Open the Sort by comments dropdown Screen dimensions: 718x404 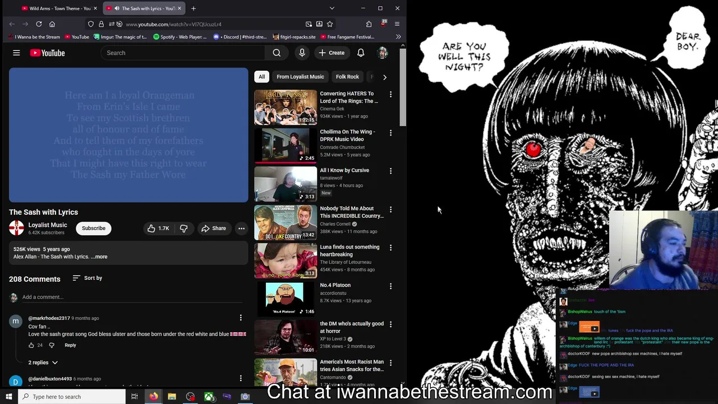88,278
